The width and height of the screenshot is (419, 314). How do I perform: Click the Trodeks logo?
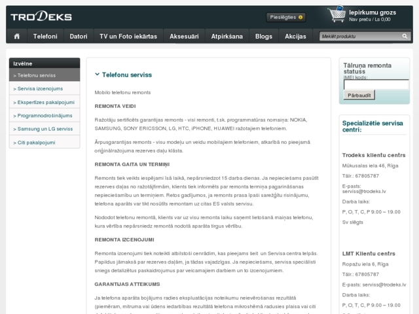pyautogui.click(x=41, y=16)
